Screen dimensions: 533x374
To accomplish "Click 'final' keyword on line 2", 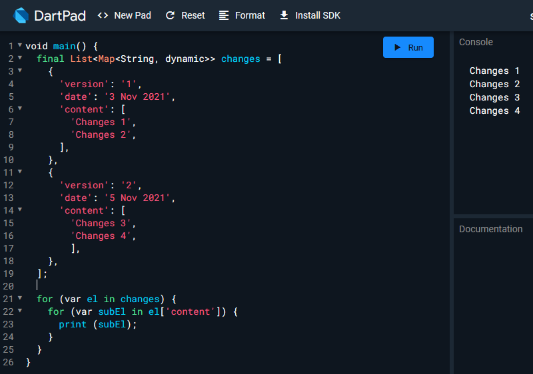I will click(x=51, y=59).
